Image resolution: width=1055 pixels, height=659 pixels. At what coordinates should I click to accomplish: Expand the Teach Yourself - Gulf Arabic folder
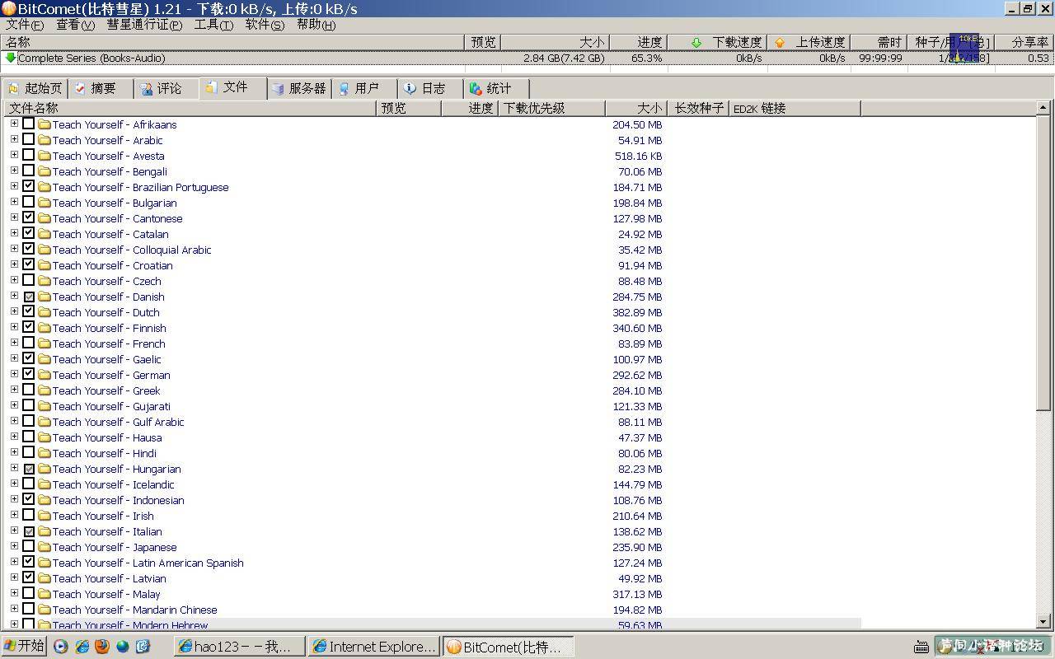[14, 421]
